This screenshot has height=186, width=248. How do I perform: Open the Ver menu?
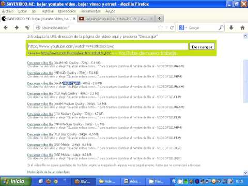(x=34, y=11)
